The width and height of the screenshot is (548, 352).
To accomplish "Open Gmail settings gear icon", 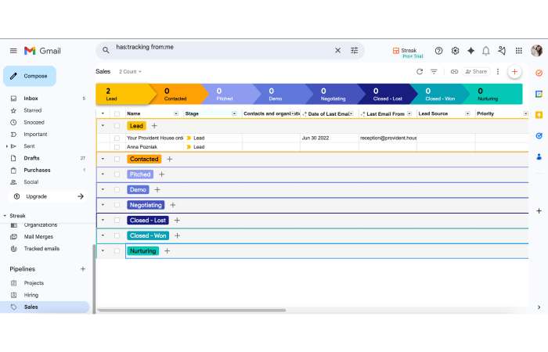I will click(x=455, y=51).
